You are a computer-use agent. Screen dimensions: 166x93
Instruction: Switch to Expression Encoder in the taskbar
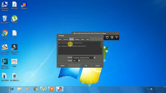click(60, 89)
